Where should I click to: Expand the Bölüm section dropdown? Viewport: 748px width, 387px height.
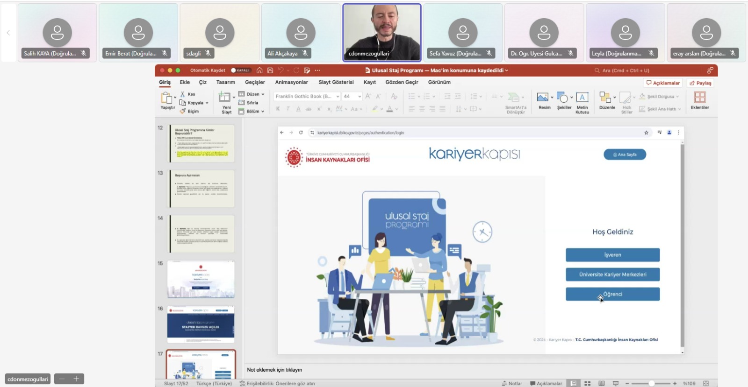263,112
